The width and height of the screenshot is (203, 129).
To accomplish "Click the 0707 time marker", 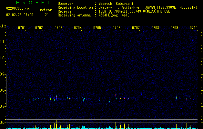I will [x=136, y=28].
